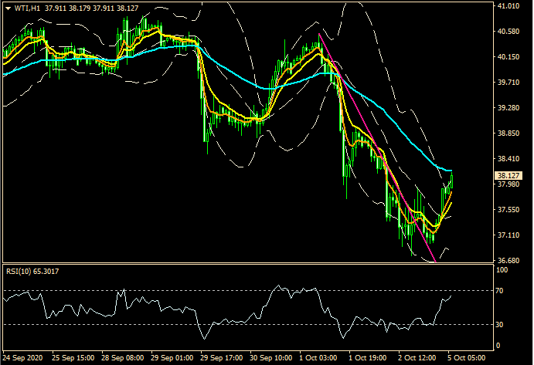Click the 29 Sep 17:00 time label
This screenshot has width=534, height=365.
coord(220,359)
